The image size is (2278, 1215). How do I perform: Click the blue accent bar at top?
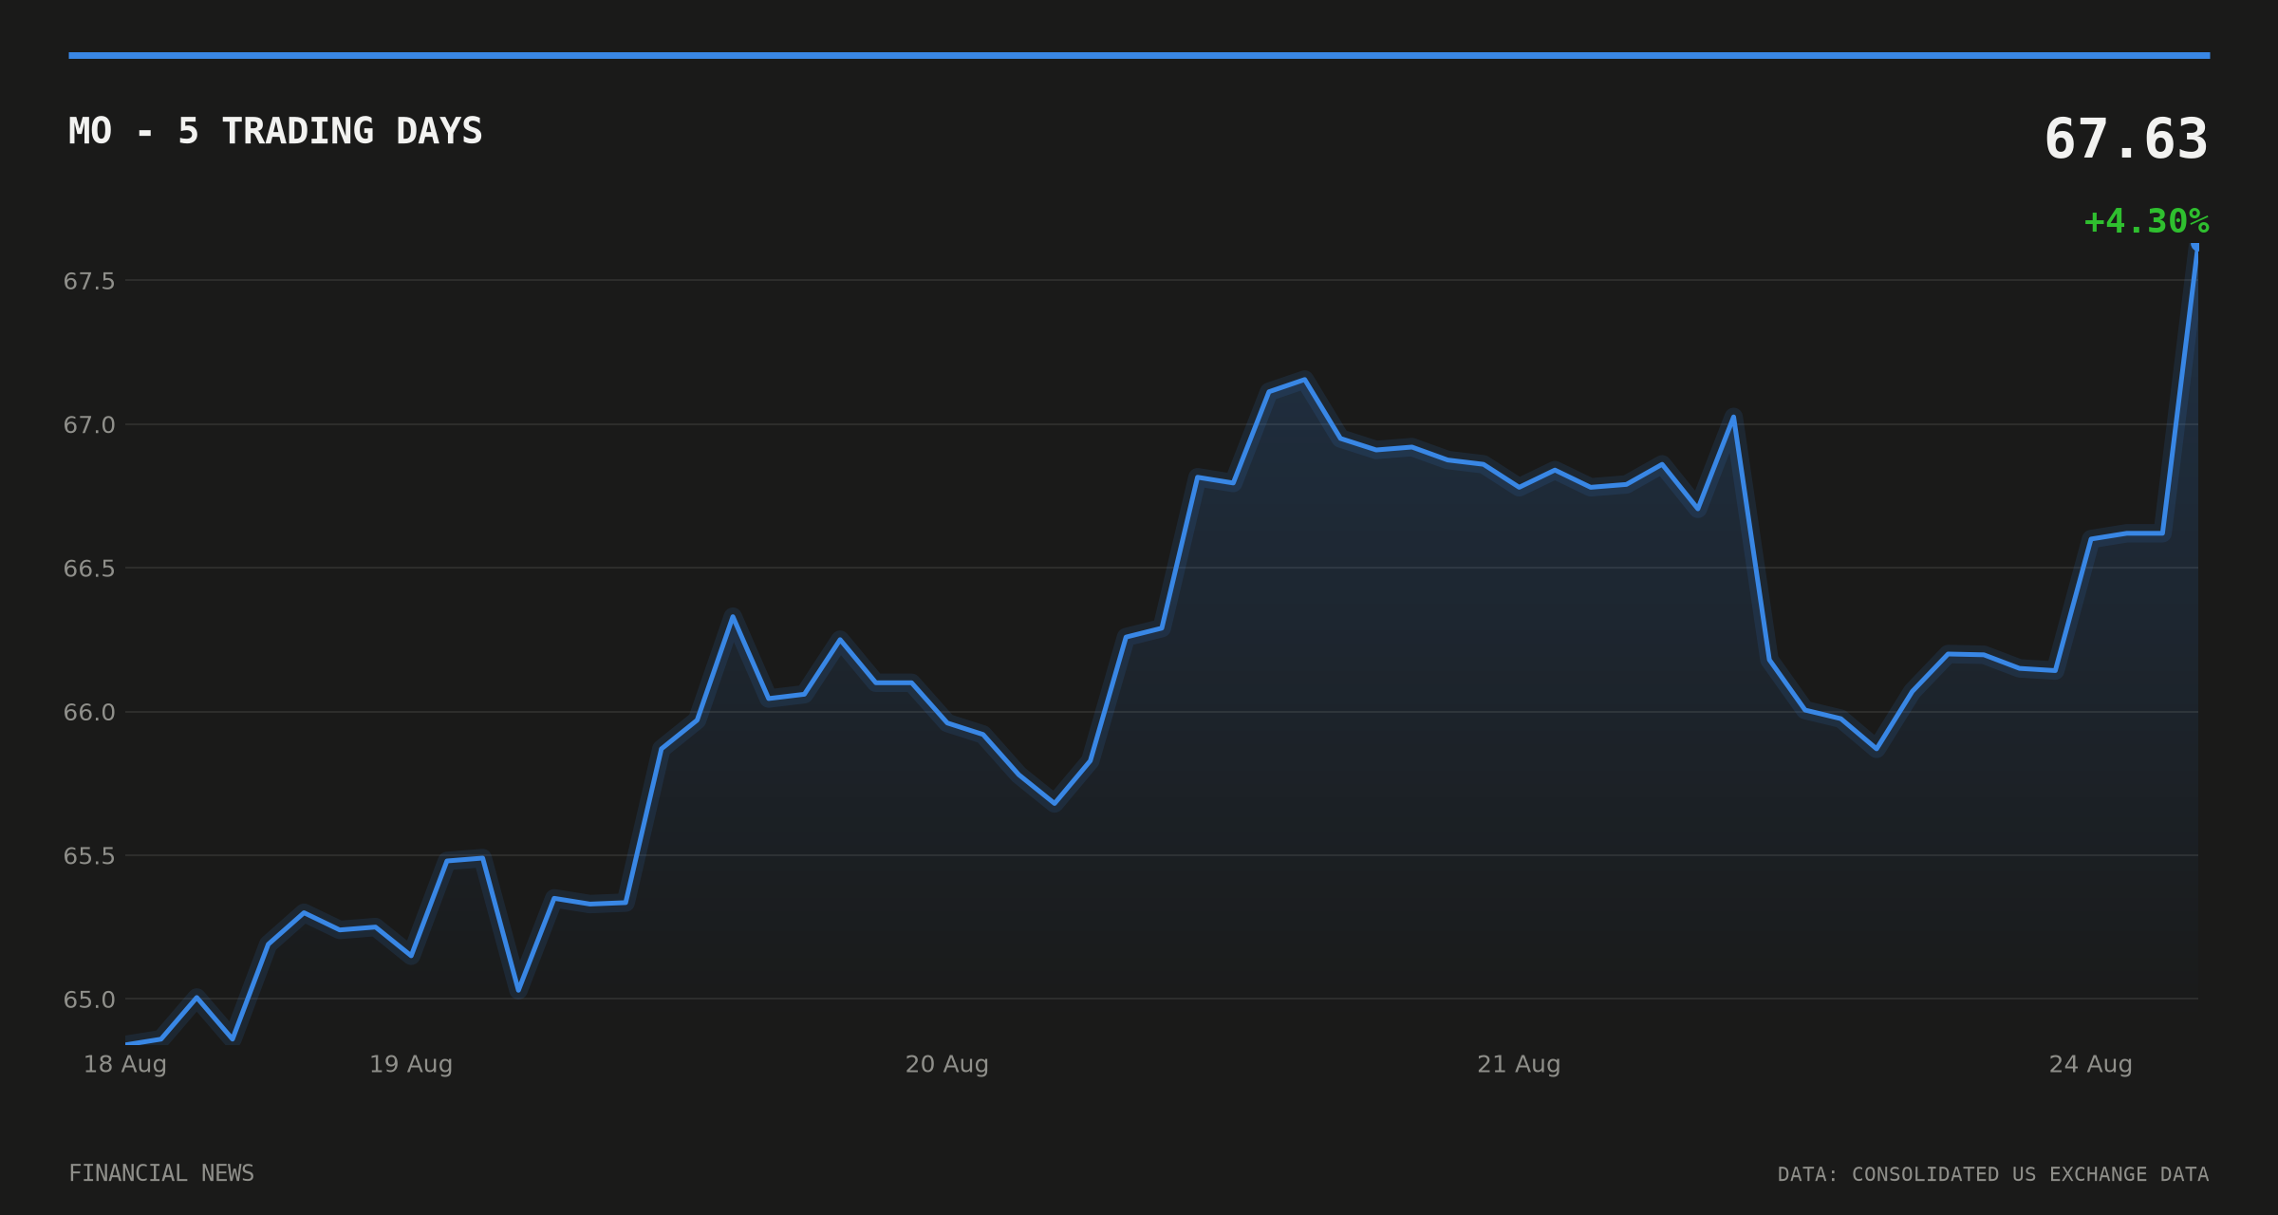point(1139,55)
